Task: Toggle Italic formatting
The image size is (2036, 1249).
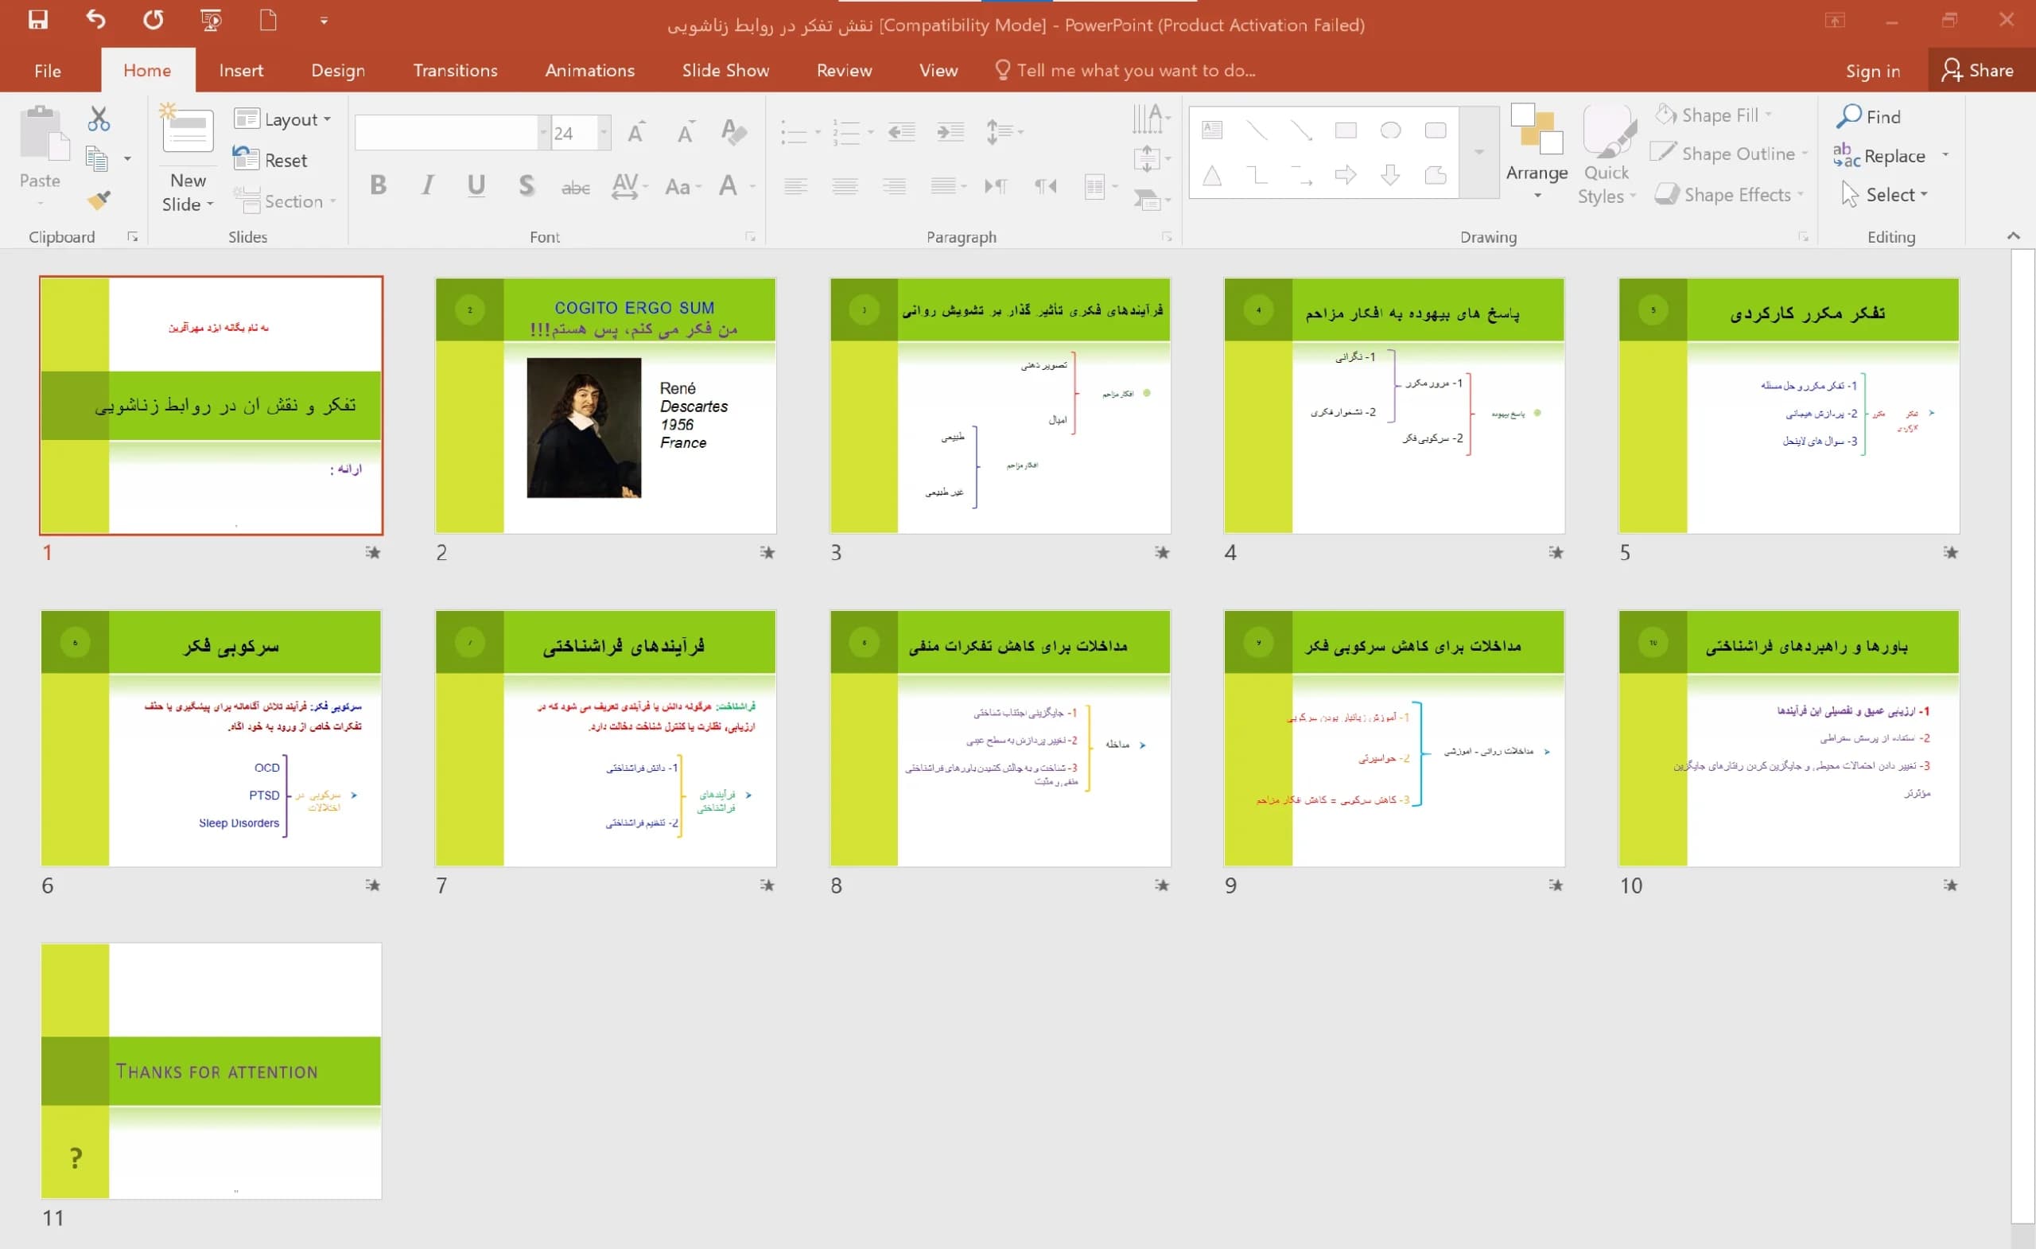Action: click(427, 185)
